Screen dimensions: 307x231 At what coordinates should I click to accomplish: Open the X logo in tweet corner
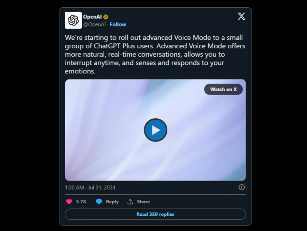tap(241, 16)
